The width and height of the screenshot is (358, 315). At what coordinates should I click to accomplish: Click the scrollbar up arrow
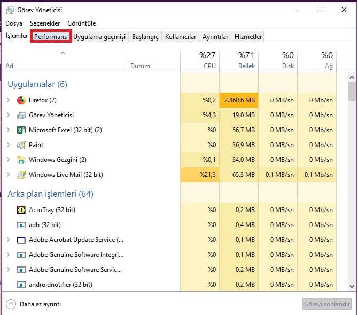352,78
